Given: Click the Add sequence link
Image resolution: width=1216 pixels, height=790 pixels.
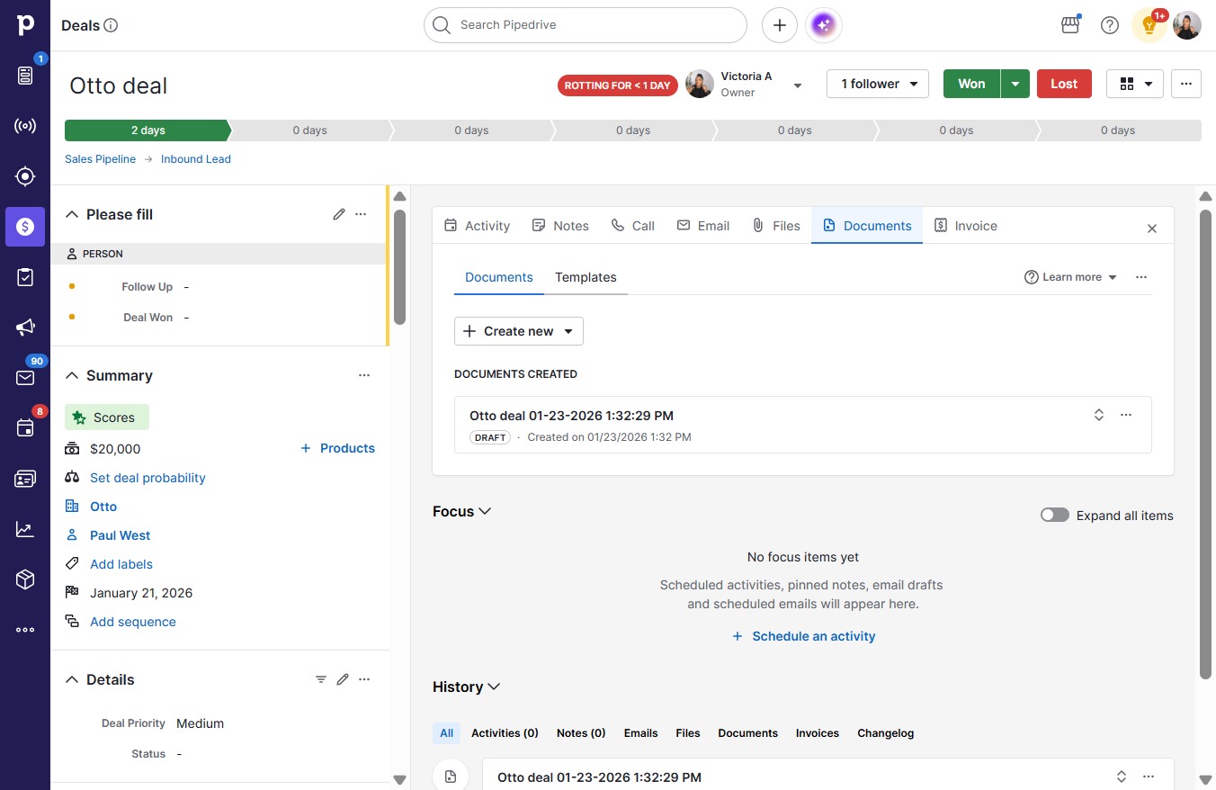Looking at the screenshot, I should pos(133,622).
